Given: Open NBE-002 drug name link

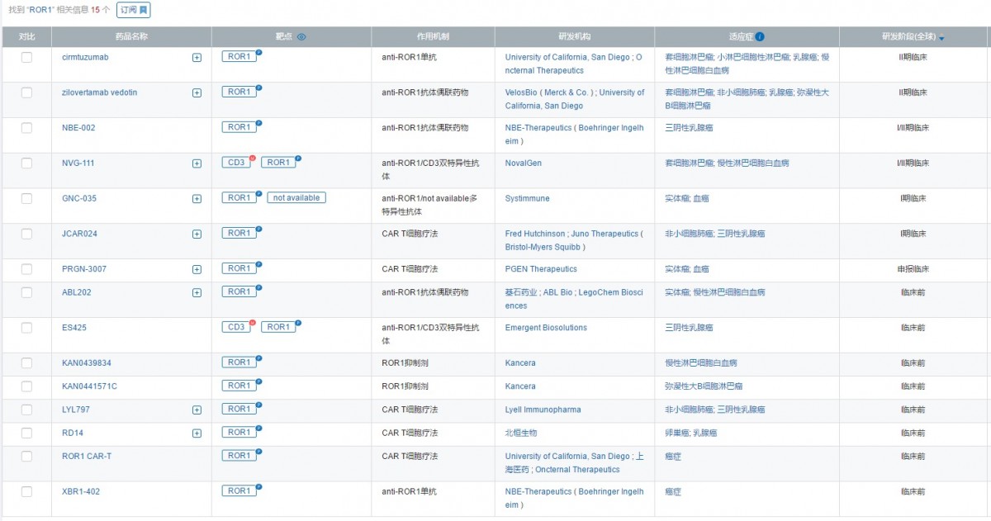Looking at the screenshot, I should click(78, 128).
